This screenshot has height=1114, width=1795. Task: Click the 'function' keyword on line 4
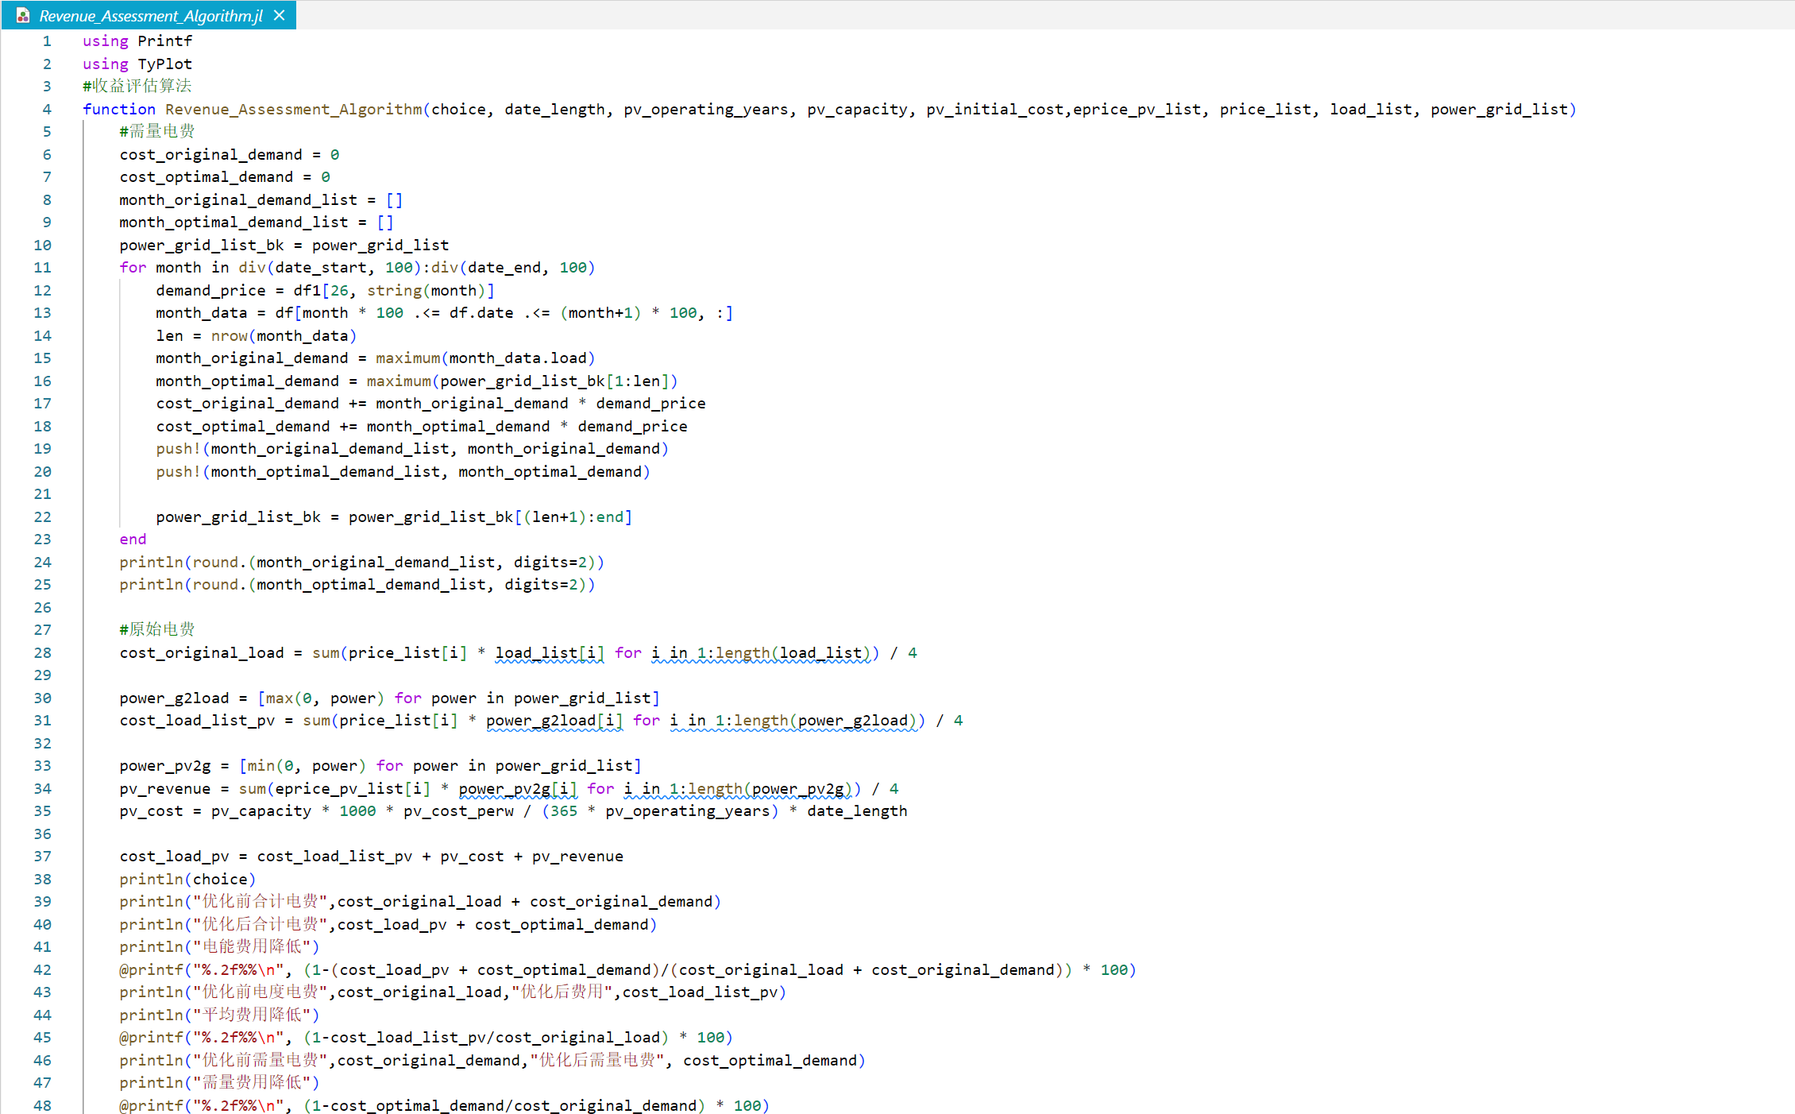click(119, 109)
